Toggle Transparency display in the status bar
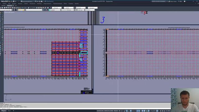The width and height of the screenshot is (199, 112). coord(144,111)
